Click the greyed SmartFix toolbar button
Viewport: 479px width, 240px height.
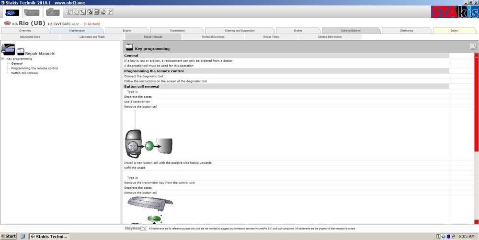click(32, 12)
